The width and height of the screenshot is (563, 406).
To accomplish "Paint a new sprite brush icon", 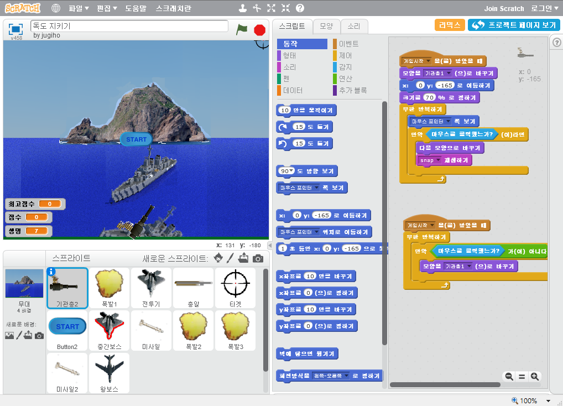I will click(231, 258).
